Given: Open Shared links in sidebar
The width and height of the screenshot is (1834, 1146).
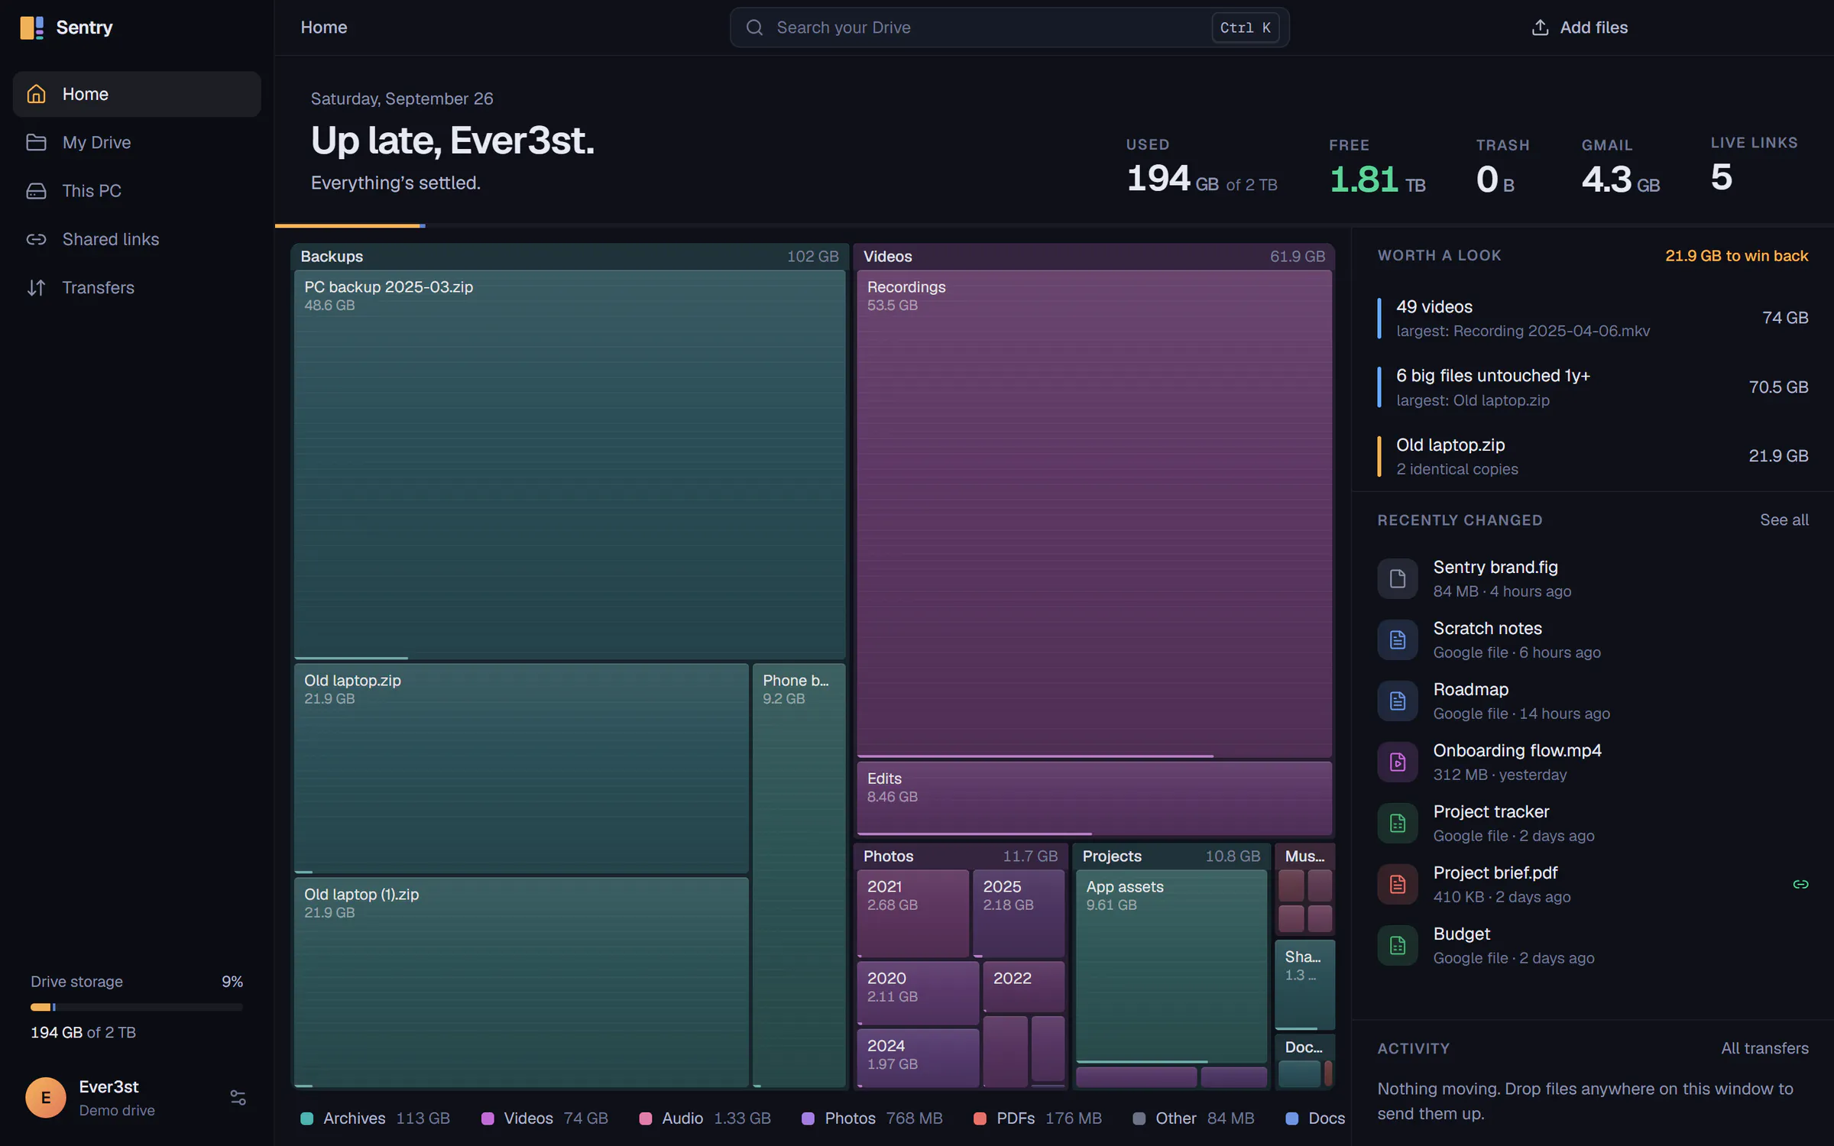Looking at the screenshot, I should click(137, 239).
